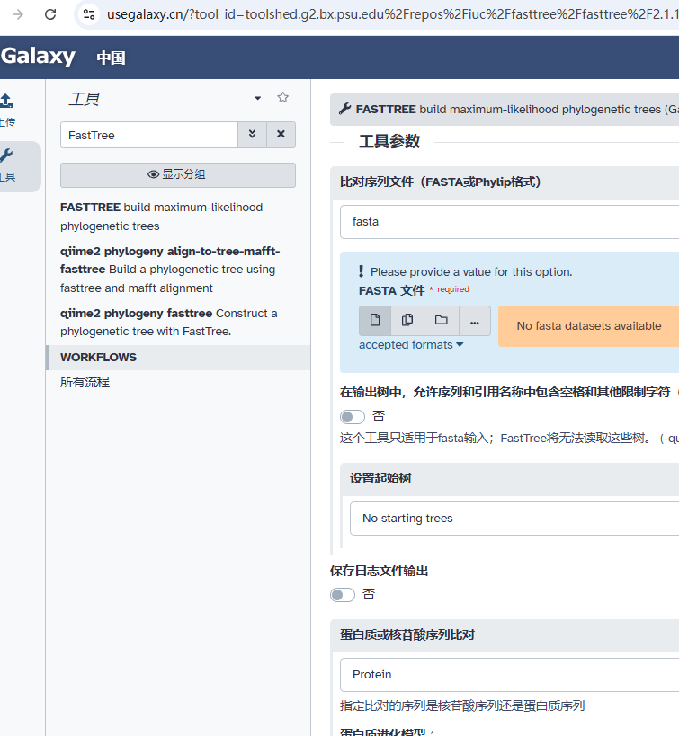Open 所有流程 workflows link
The image size is (679, 736).
pyautogui.click(x=85, y=382)
